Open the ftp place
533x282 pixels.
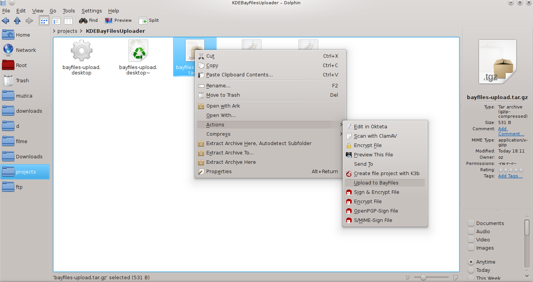[x=25, y=187]
